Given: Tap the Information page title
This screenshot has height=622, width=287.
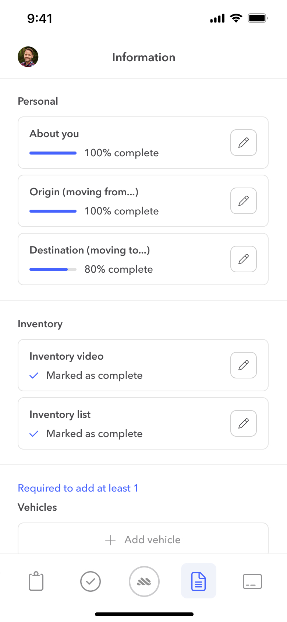Looking at the screenshot, I should (144, 57).
